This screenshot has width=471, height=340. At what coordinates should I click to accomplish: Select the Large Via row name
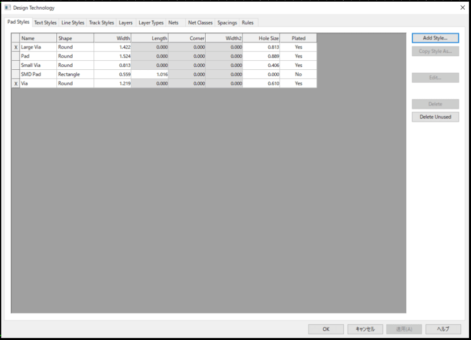(38, 47)
